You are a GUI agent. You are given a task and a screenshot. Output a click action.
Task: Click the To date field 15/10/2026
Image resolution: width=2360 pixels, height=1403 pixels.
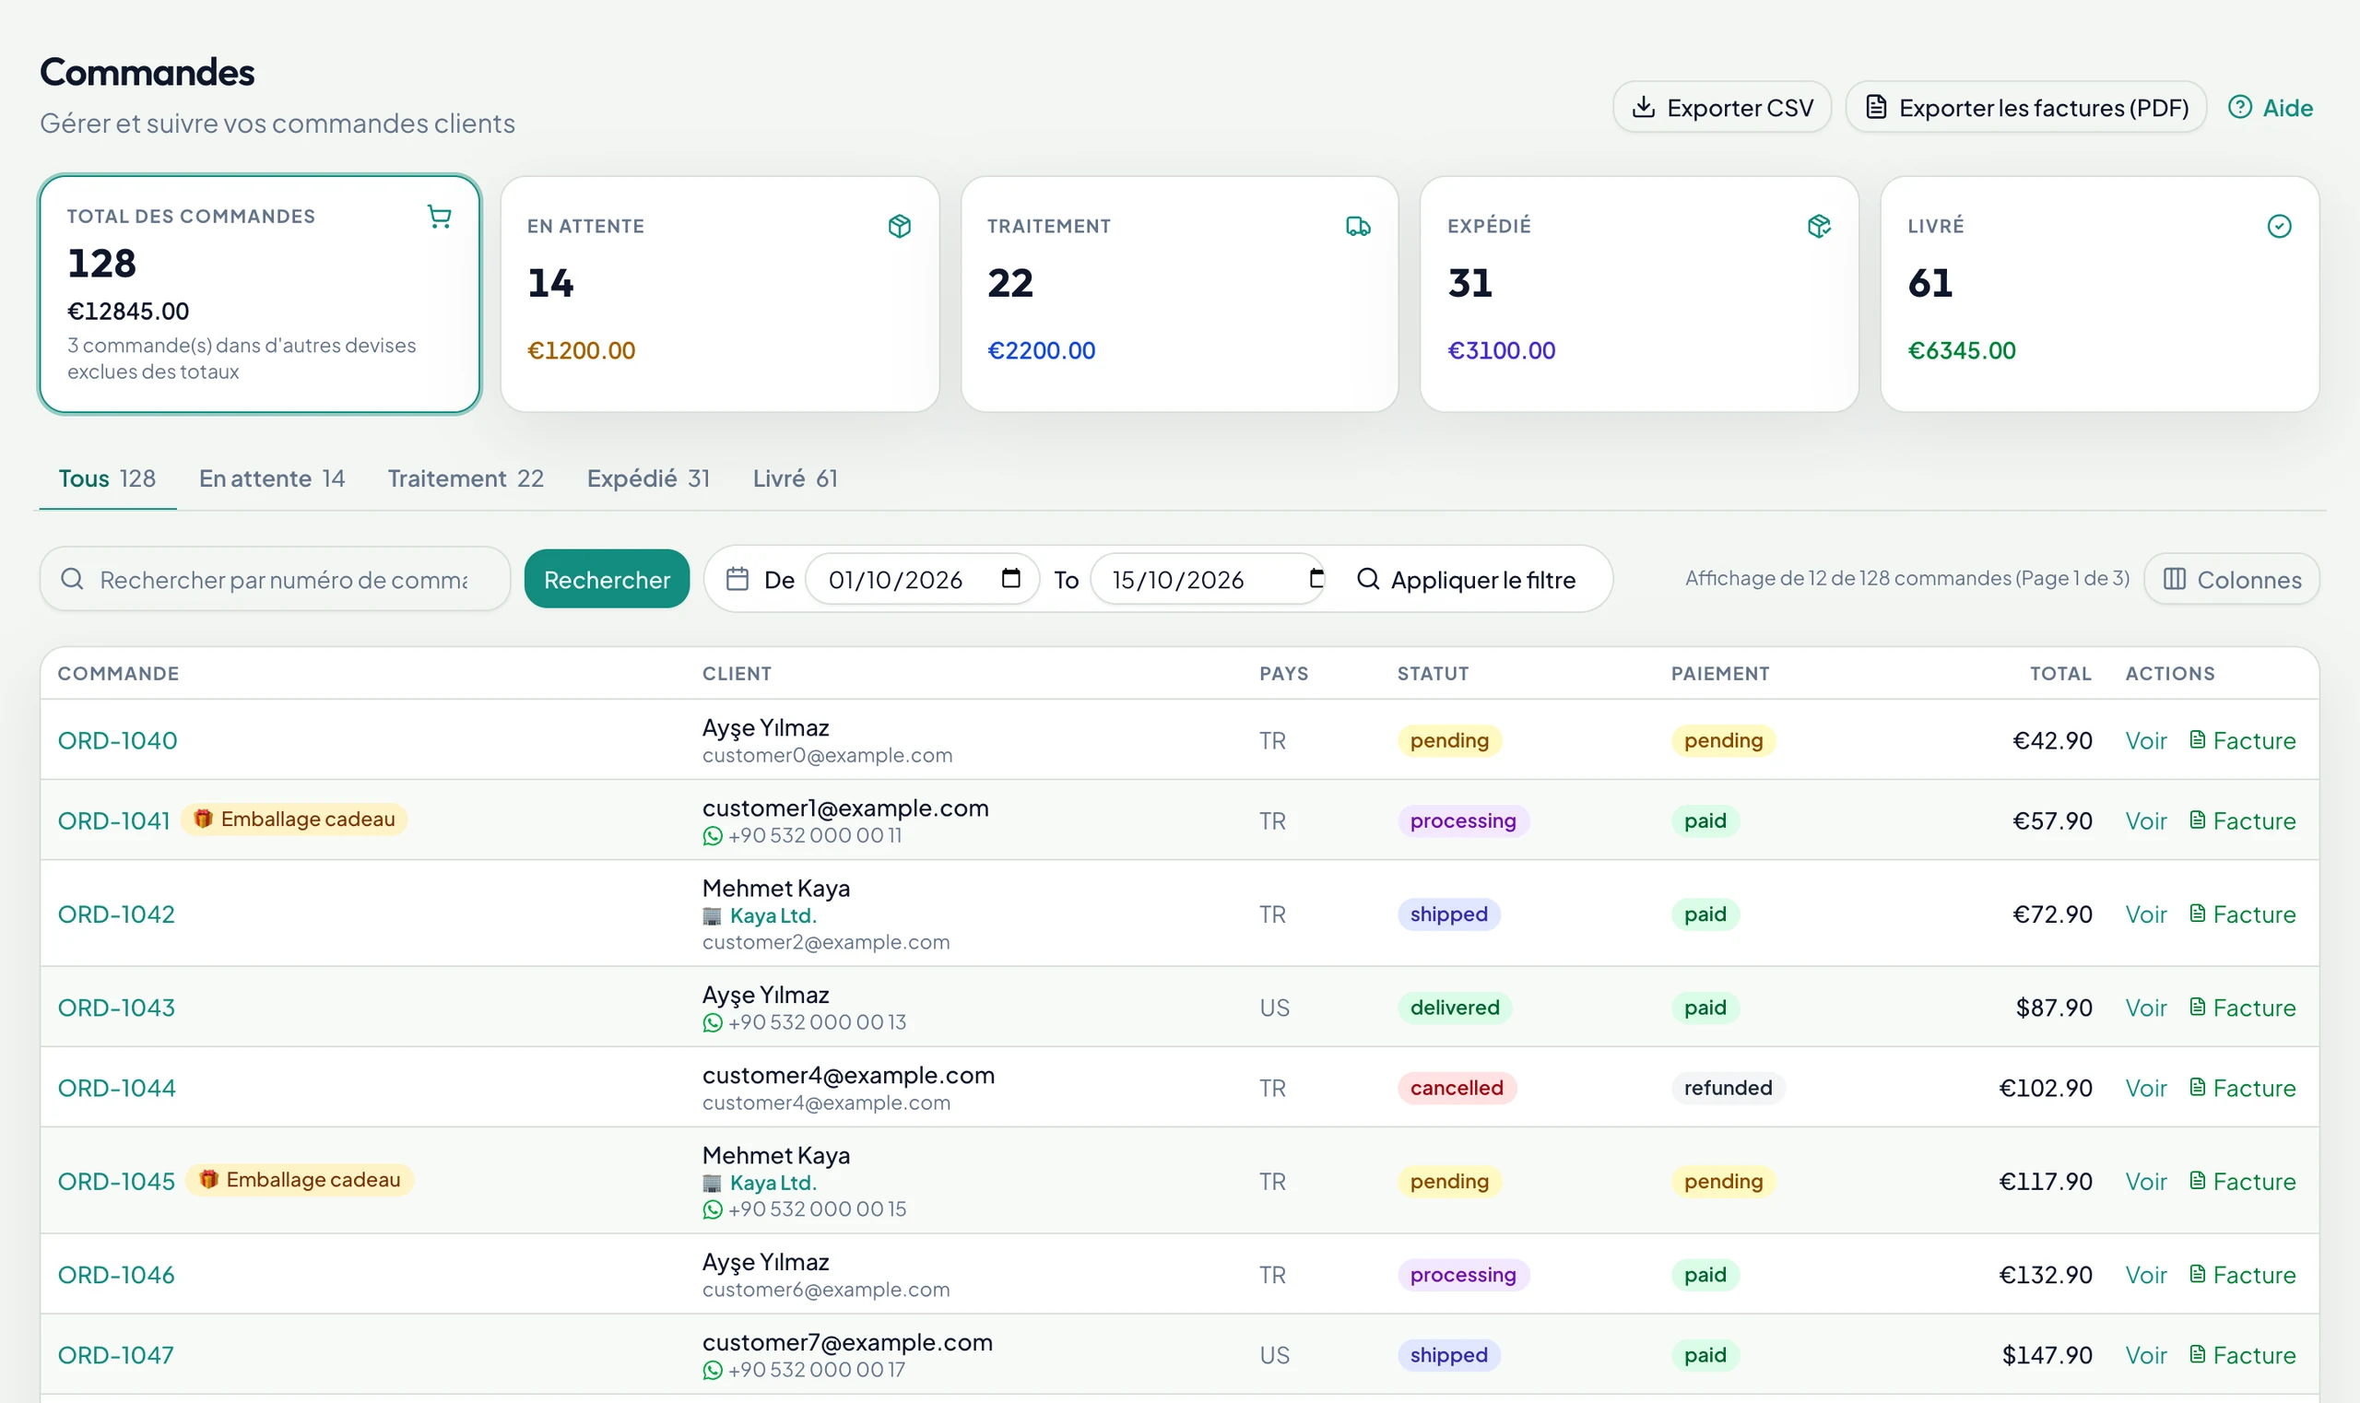coord(1208,579)
